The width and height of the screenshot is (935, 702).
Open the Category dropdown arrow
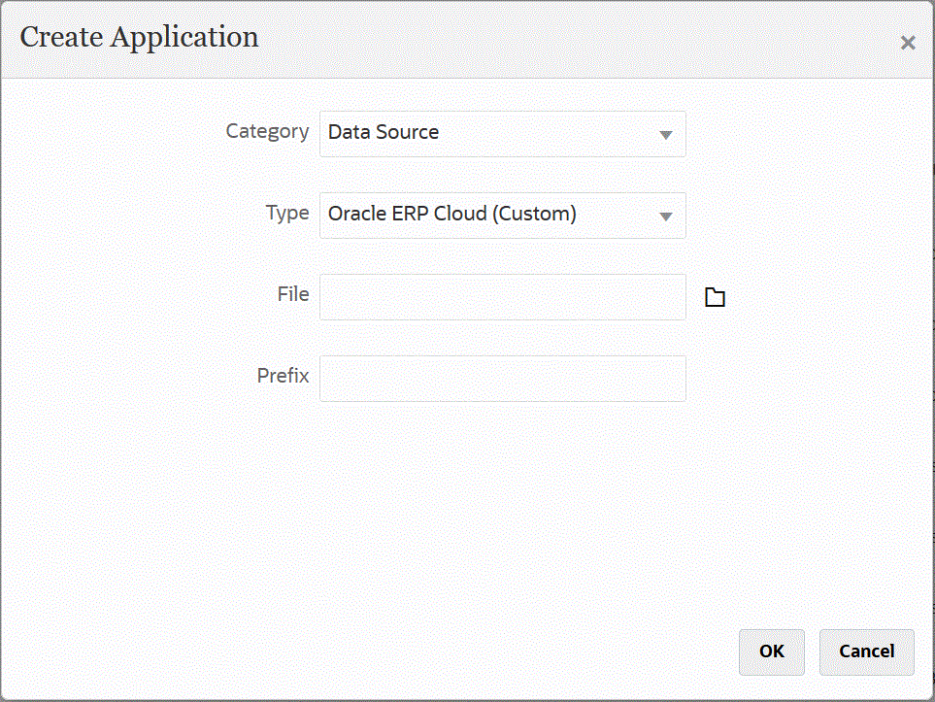tap(665, 135)
